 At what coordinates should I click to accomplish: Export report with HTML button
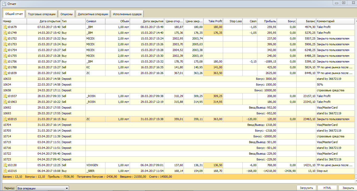[x=327, y=188]
